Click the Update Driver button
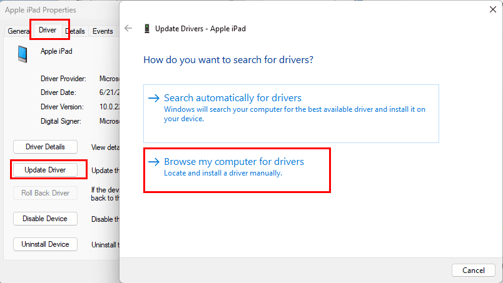This screenshot has height=283, width=503. tap(45, 170)
